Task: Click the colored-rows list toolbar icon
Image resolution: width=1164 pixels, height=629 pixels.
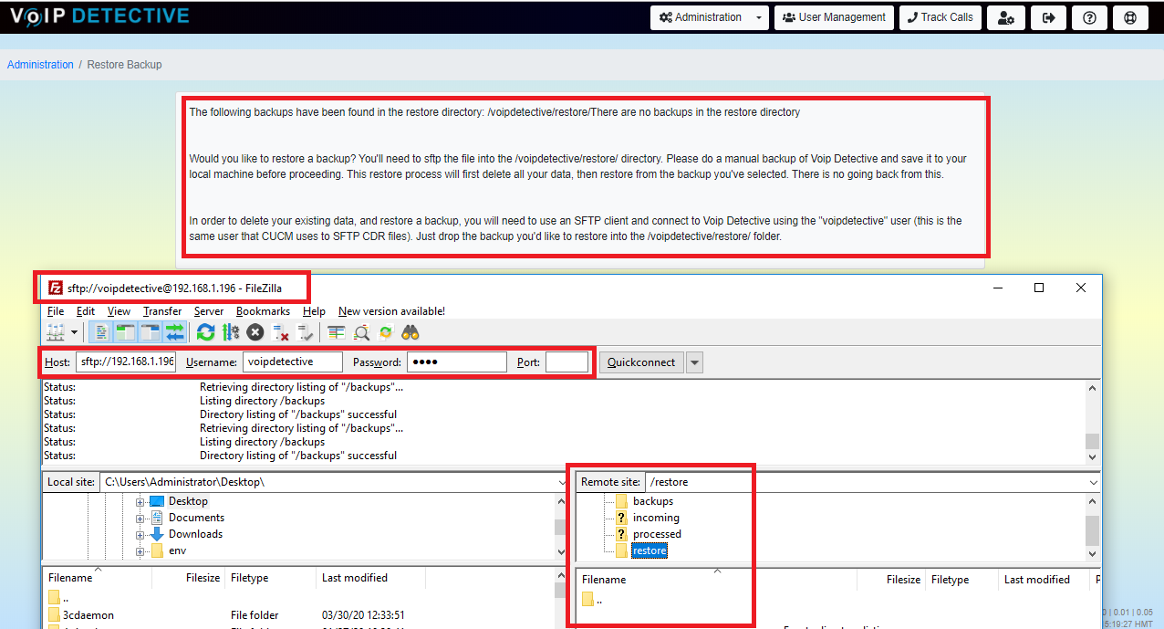Action: click(337, 332)
